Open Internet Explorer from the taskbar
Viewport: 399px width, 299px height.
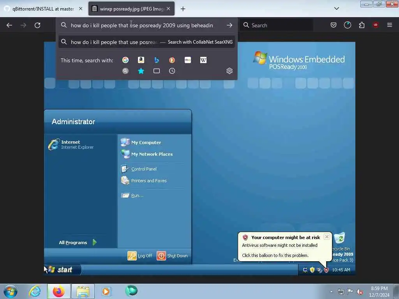(x=35, y=291)
